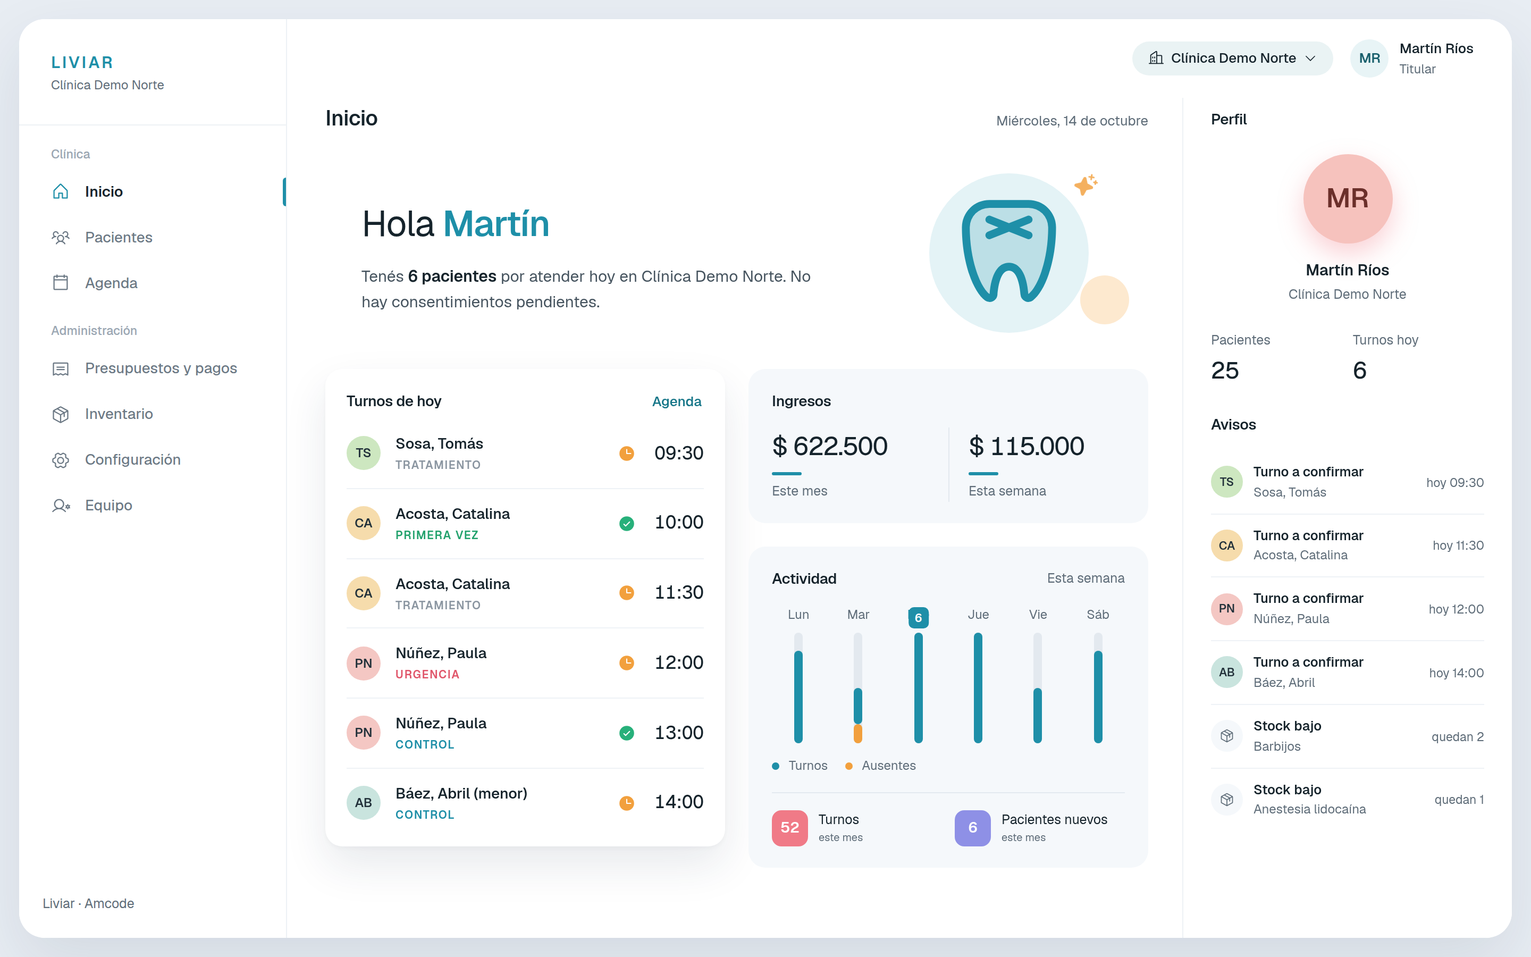Image resolution: width=1531 pixels, height=957 pixels.
Task: Click pending clock icon for 12:00 urgencia
Action: pos(626,662)
